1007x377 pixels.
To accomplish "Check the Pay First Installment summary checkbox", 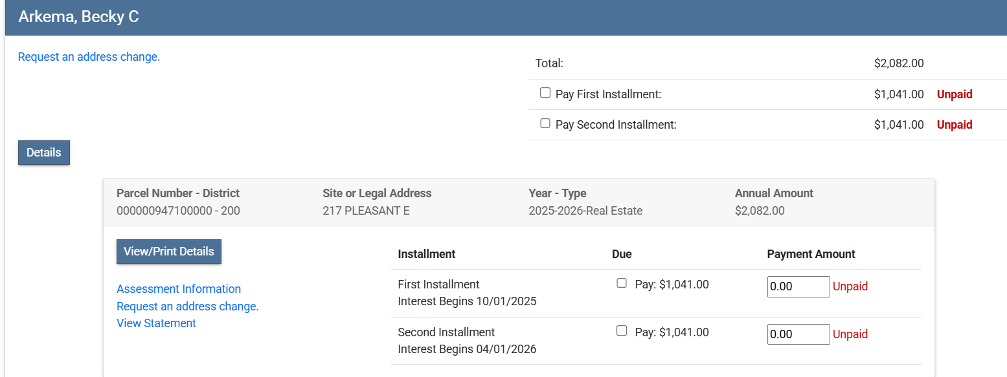I will point(545,93).
